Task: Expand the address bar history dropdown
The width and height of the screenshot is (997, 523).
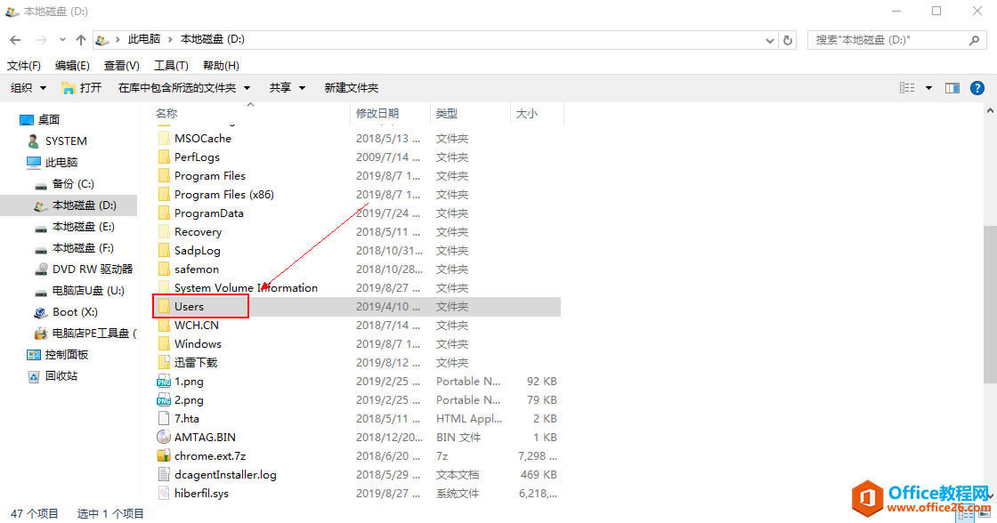Action: 769,40
